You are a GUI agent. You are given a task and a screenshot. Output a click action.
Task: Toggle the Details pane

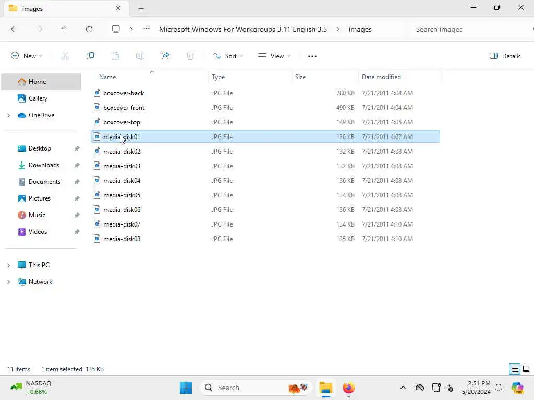click(505, 56)
